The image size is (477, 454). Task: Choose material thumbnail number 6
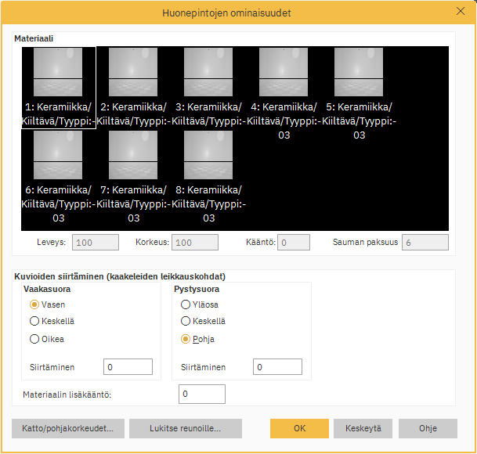pyautogui.click(x=58, y=156)
